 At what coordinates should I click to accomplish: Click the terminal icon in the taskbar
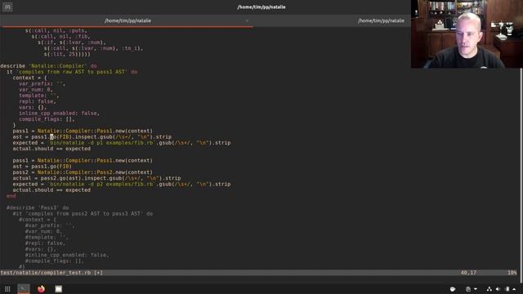tap(24, 288)
